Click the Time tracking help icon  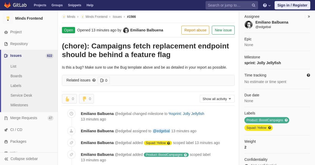click(x=308, y=75)
